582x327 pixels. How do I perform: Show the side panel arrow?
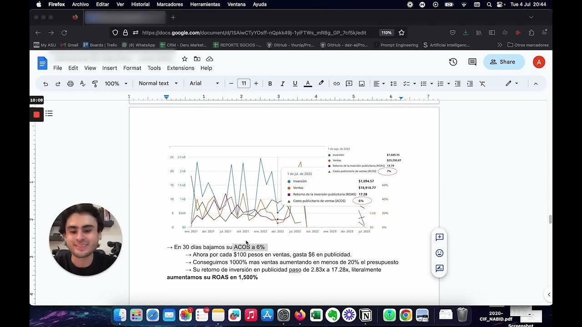[x=549, y=295]
